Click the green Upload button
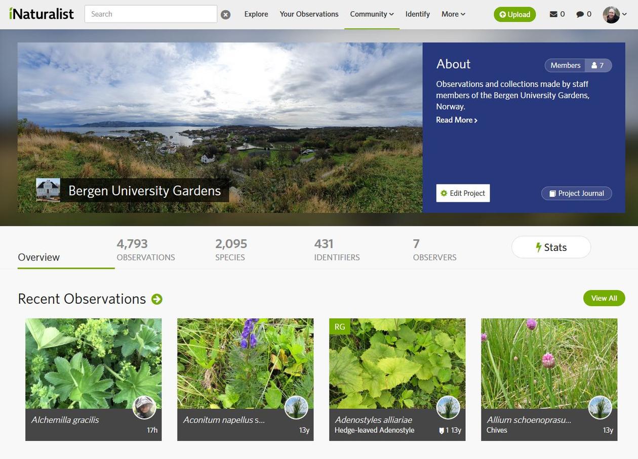The height and width of the screenshot is (459, 638). tap(514, 14)
